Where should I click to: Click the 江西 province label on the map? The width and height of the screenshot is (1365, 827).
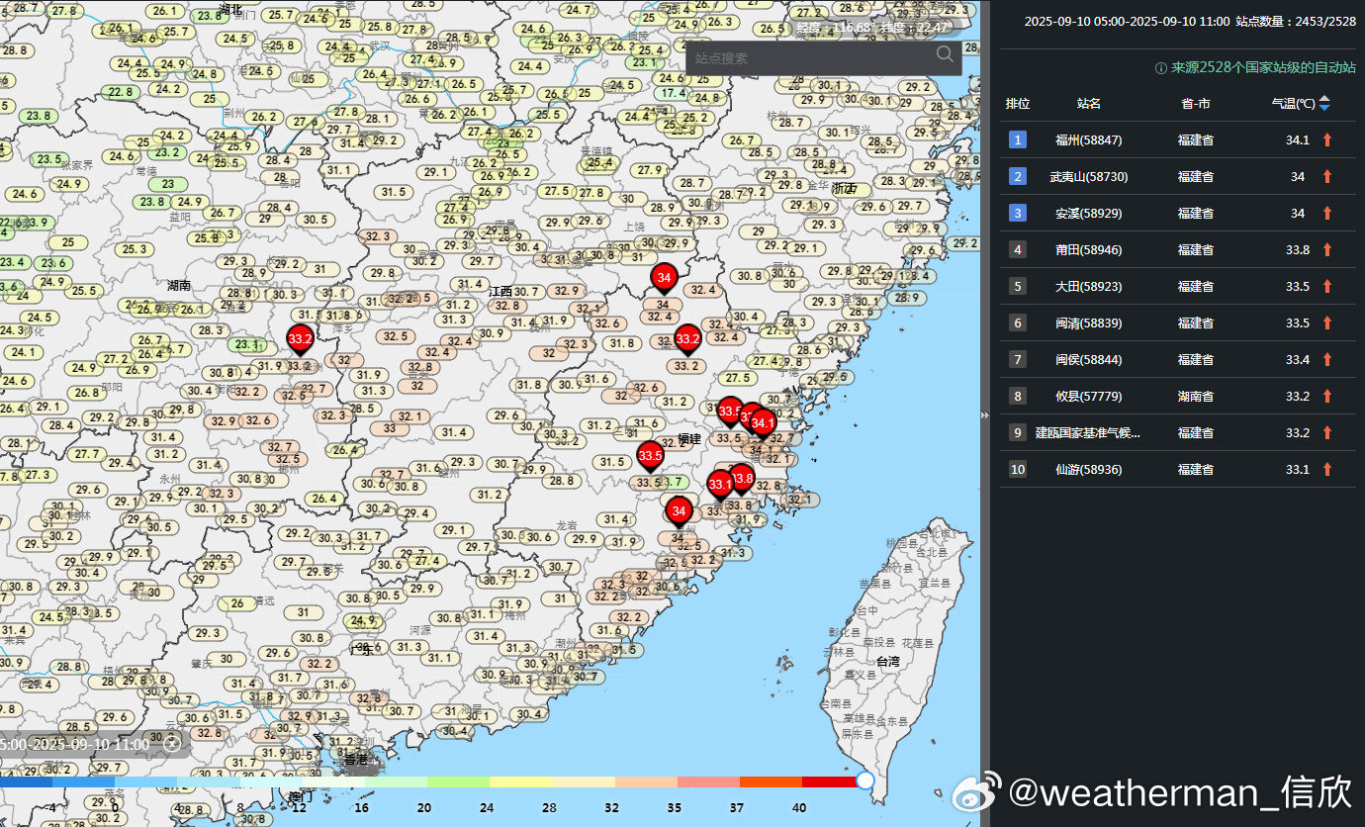pyautogui.click(x=500, y=291)
